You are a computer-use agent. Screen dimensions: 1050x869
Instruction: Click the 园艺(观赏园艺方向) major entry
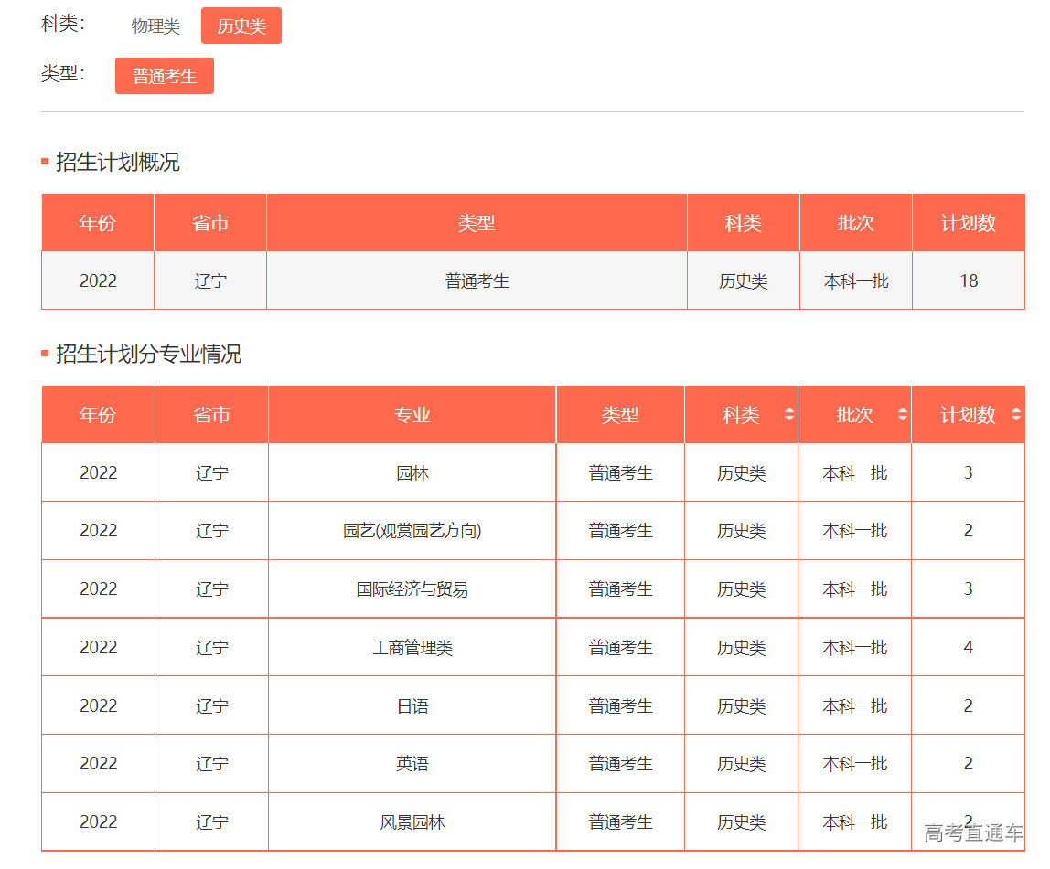click(412, 531)
